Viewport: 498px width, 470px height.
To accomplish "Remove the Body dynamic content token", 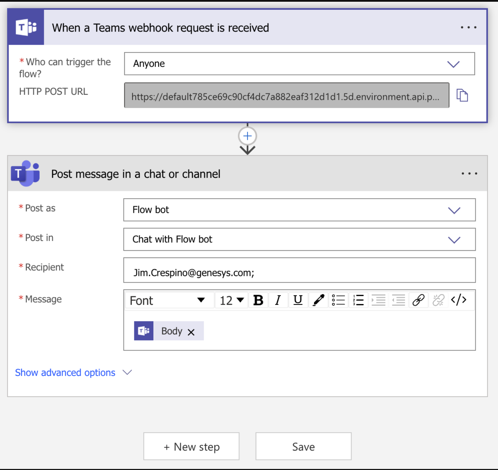I will click(191, 332).
